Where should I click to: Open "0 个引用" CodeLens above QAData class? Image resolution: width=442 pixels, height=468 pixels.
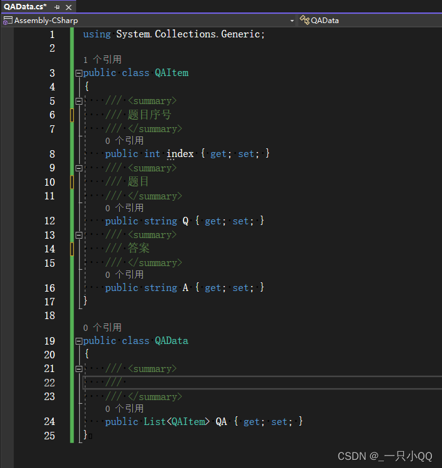click(102, 328)
